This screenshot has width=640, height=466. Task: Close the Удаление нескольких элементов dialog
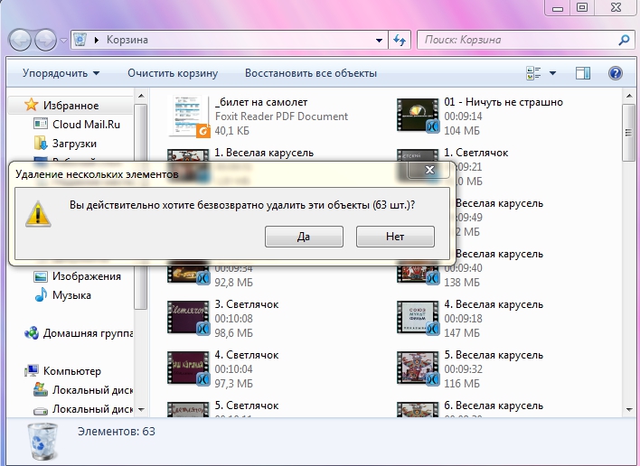pyautogui.click(x=429, y=170)
